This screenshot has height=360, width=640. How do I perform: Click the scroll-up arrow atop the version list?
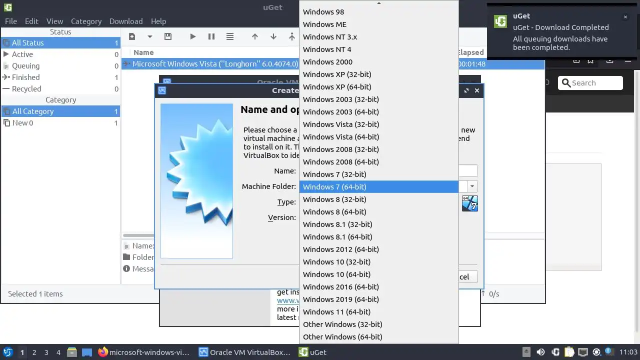coord(378,3)
